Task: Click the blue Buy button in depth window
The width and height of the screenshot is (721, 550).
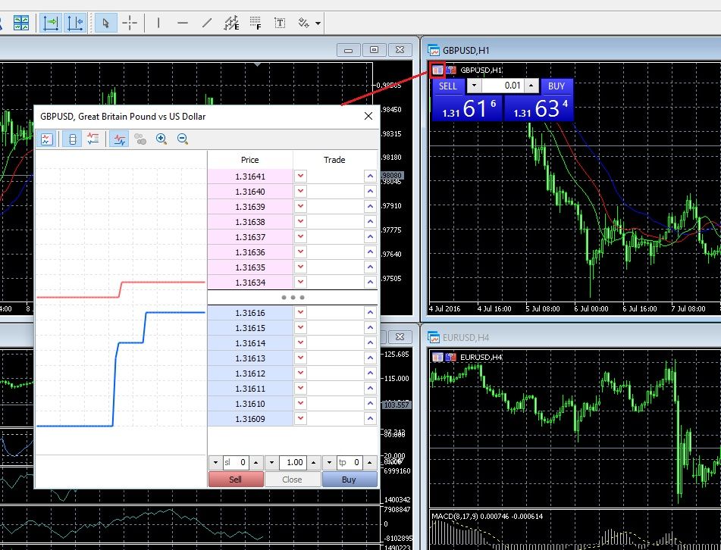Action: [350, 480]
